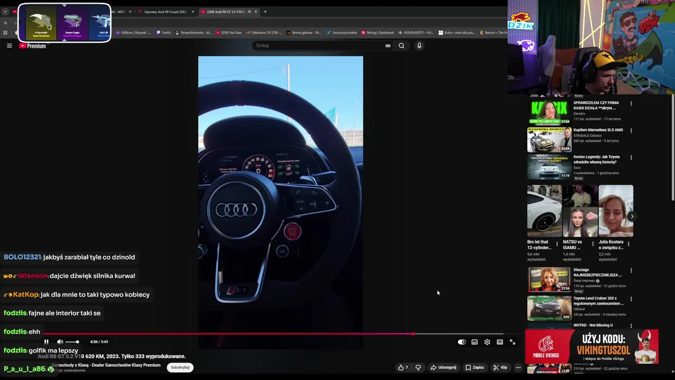675x380 pixels.
Task: Close the Używany Audi R8 Coupé tab
Action: [193, 12]
